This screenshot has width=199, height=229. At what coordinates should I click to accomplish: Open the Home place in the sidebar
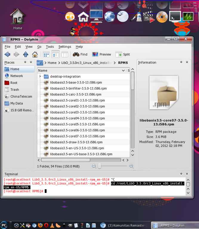pos(19,69)
